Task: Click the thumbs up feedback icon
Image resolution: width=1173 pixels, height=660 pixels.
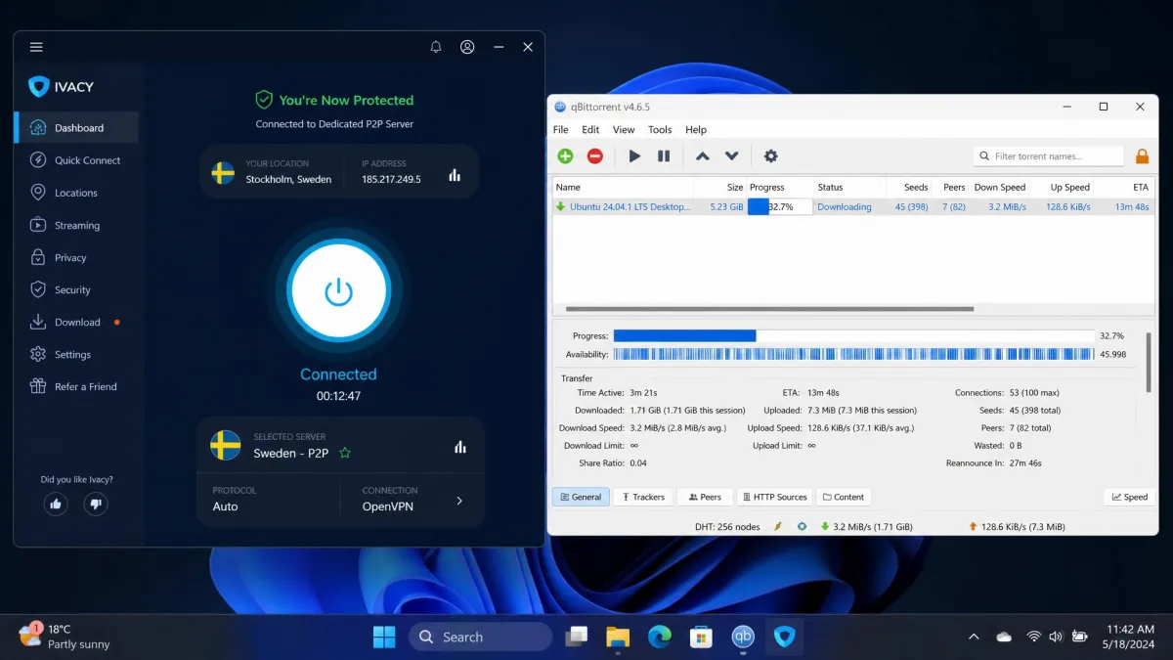Action: point(56,505)
